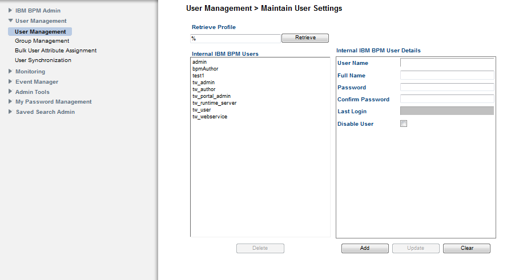Image resolution: width=519 pixels, height=280 pixels.
Task: Click the 'Disable User' label
Action: pyautogui.click(x=355, y=124)
